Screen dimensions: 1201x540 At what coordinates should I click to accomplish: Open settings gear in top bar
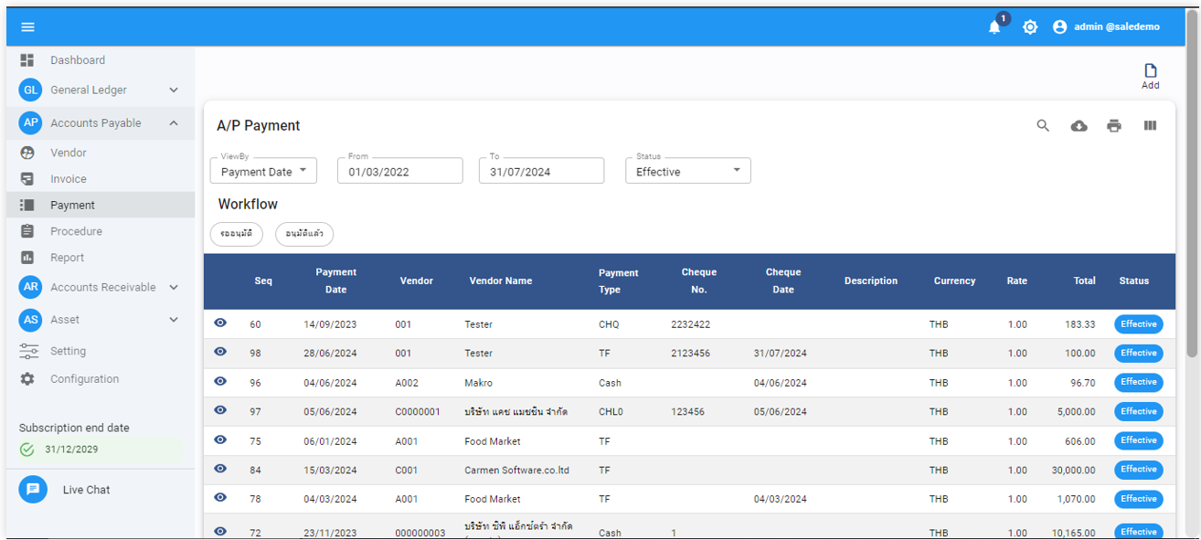(x=1030, y=27)
